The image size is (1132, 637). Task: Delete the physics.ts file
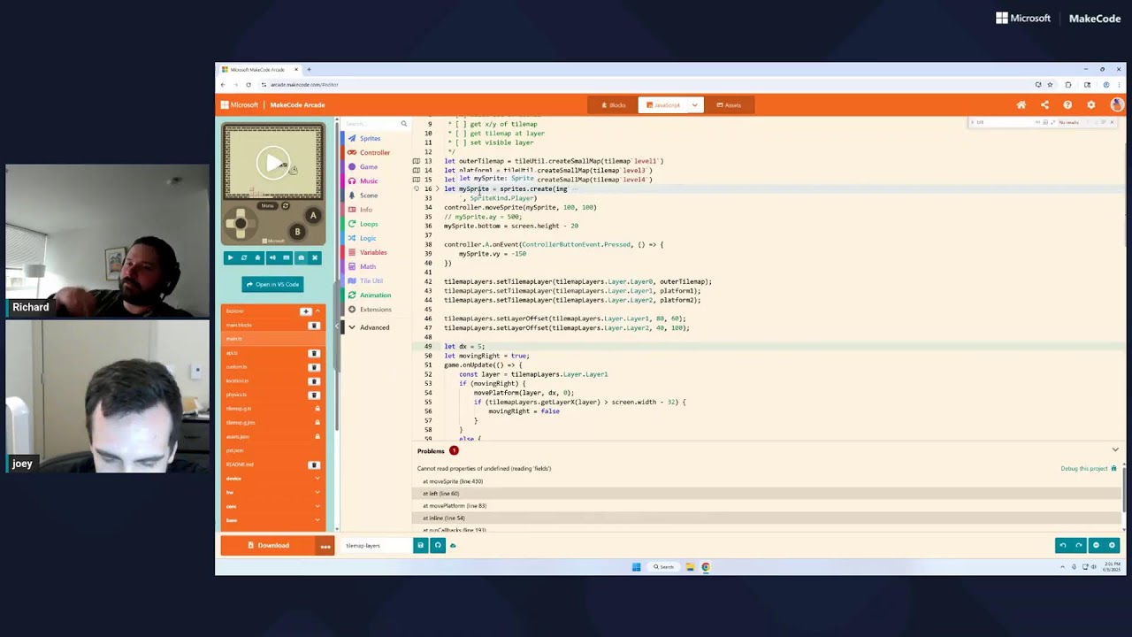coord(313,395)
